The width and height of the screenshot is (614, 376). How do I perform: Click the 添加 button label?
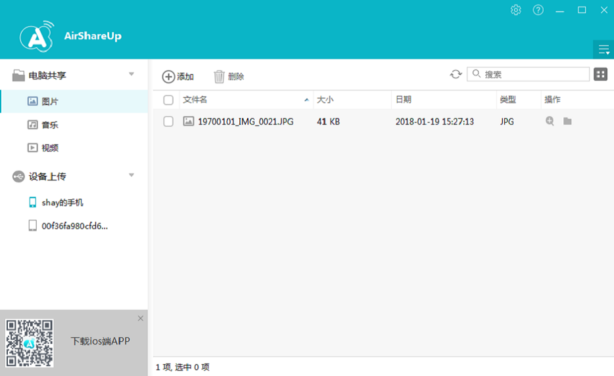click(185, 77)
